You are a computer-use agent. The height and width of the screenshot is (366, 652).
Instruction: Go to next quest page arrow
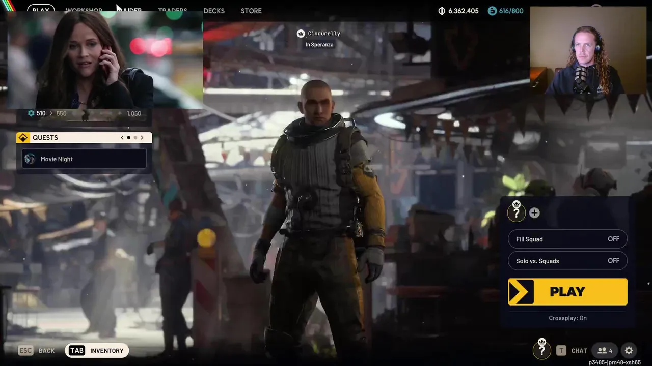[x=142, y=138]
